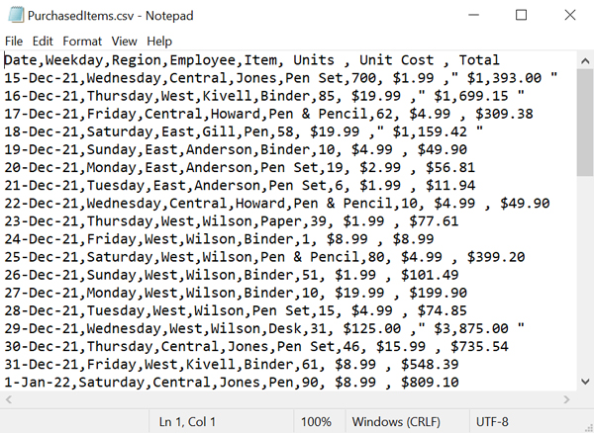Click the horizontal scrollbar left arrow

(x=9, y=399)
